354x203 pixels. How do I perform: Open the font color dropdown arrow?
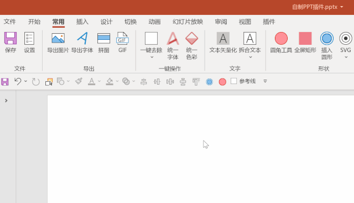coord(99,81)
